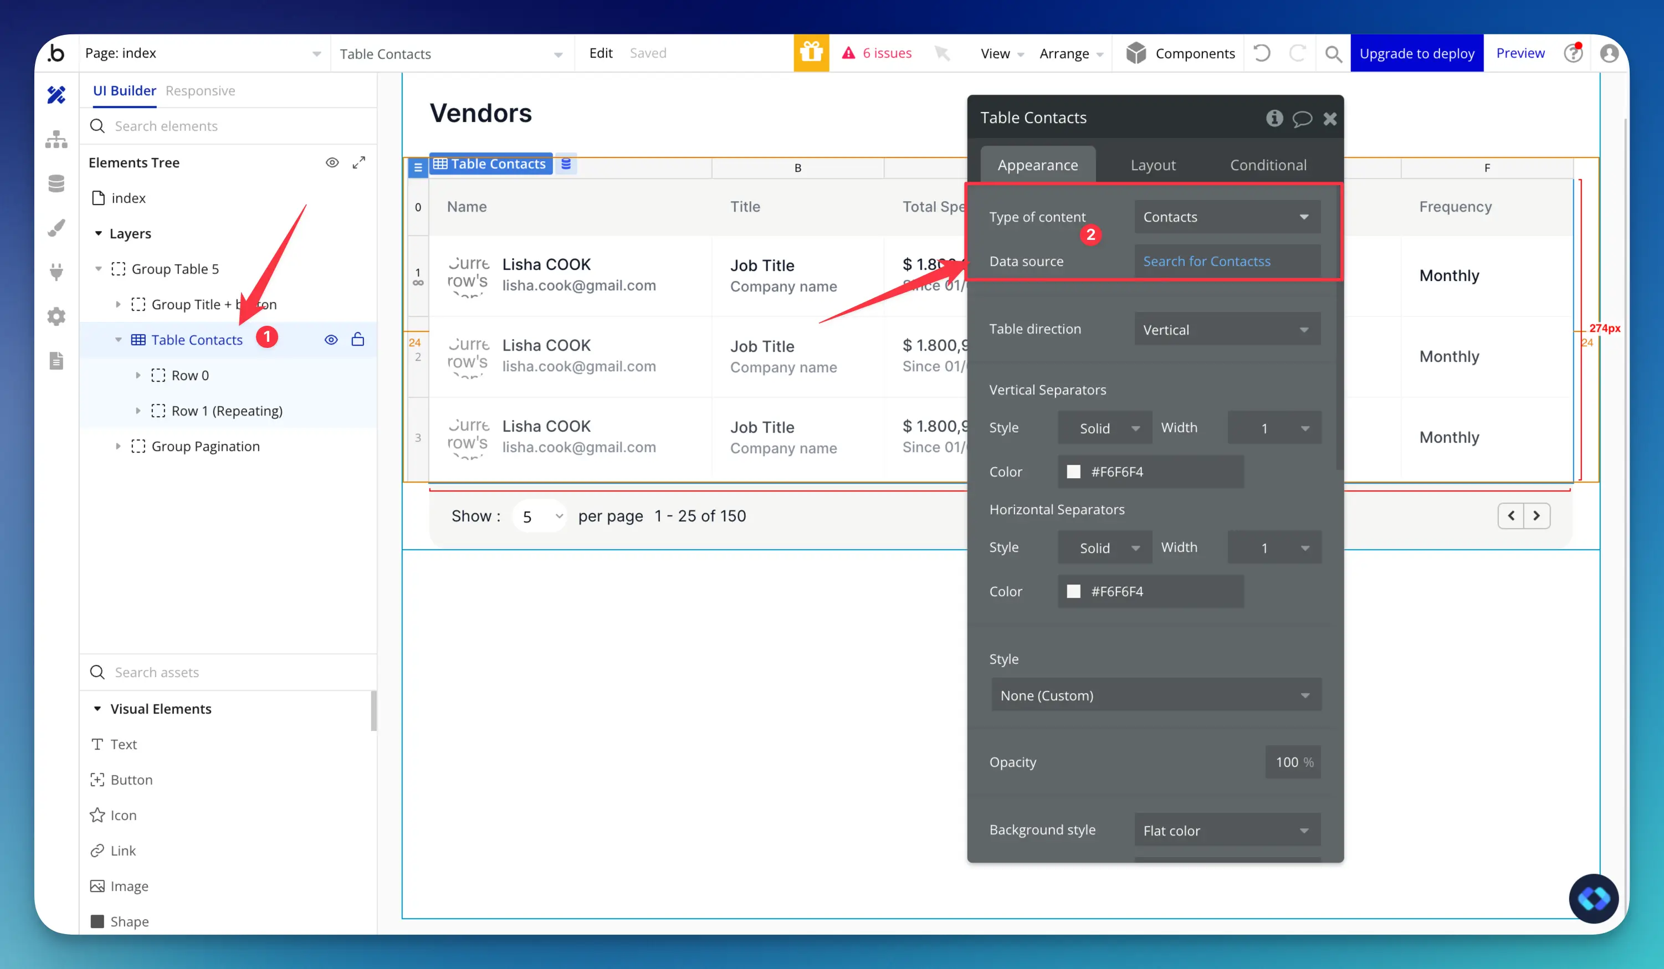Screen dimensions: 1664x969
Task: Click the inspector cursor icon
Action: pyautogui.click(x=943, y=53)
